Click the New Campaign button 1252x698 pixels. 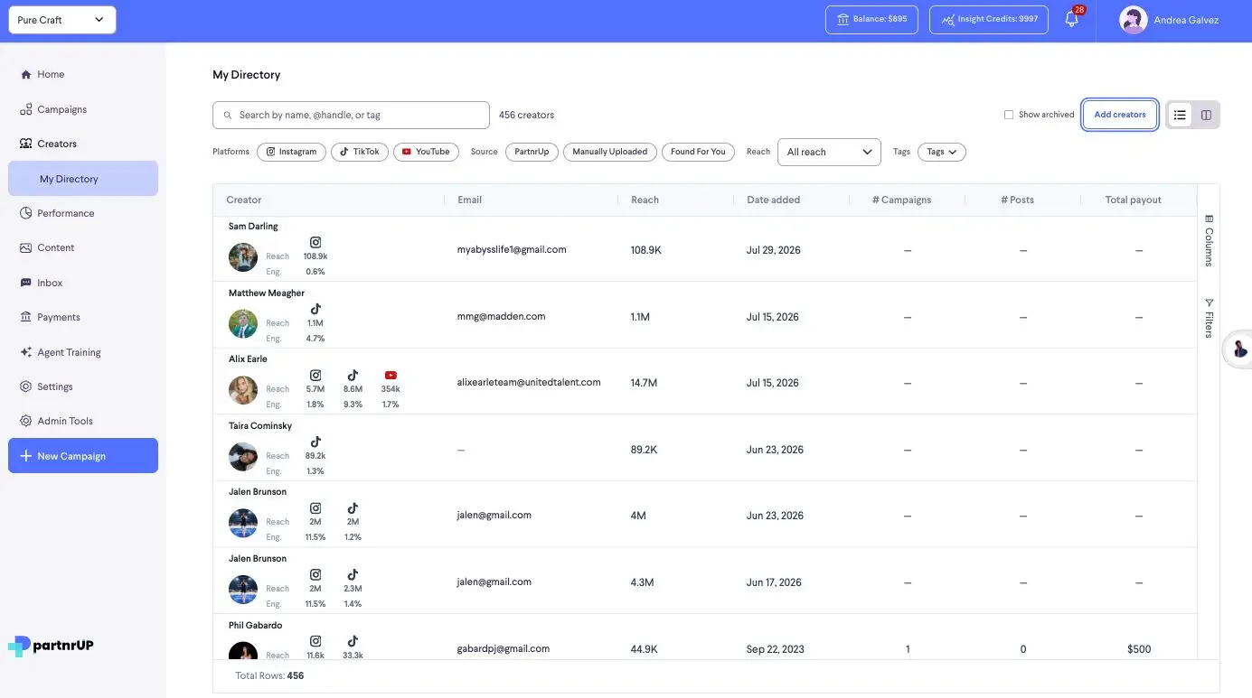coord(83,456)
